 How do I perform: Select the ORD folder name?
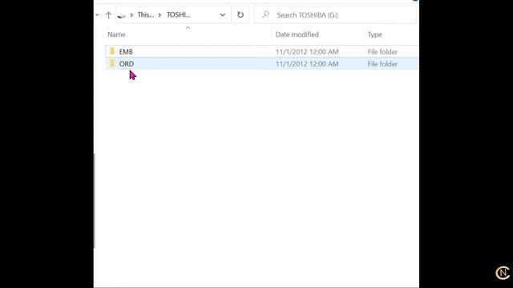[x=127, y=64]
